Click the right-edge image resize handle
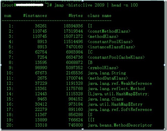 [x=165, y=65]
